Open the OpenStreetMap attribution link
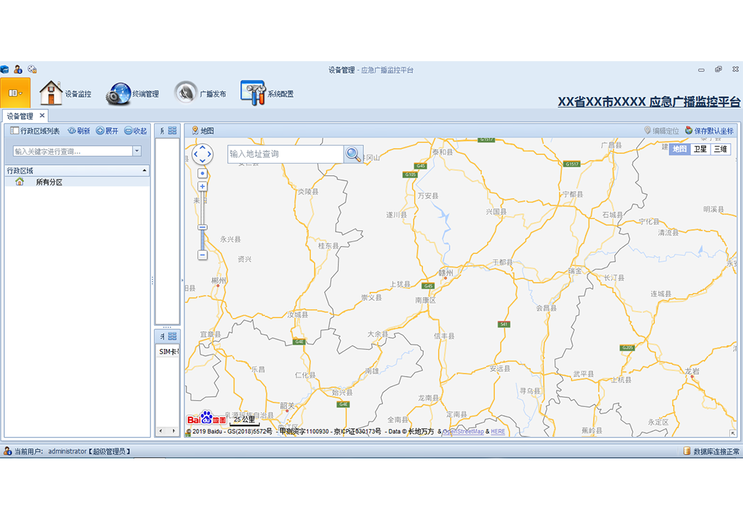The width and height of the screenshot is (743, 519). click(x=463, y=432)
